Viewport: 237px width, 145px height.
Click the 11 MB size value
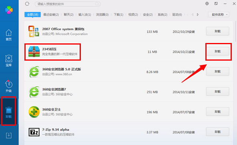click(152, 52)
